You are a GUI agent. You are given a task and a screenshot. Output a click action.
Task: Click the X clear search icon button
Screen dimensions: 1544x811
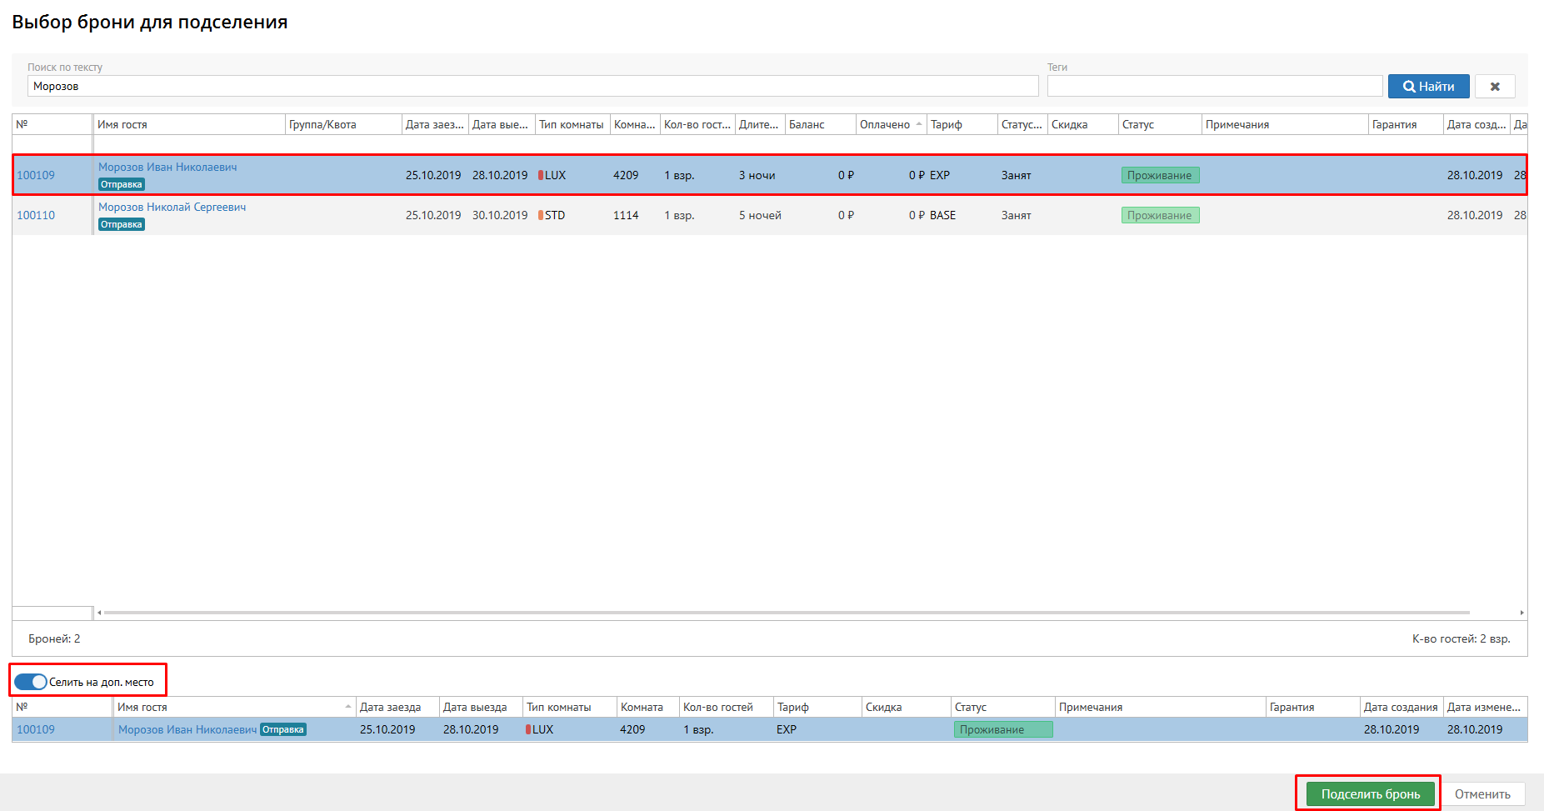pyautogui.click(x=1495, y=87)
